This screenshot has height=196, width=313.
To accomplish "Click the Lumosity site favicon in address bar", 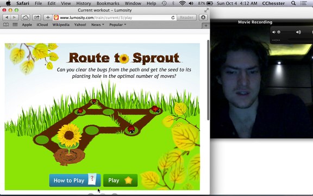I will point(56,17).
